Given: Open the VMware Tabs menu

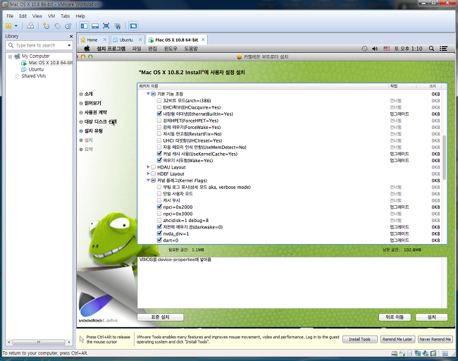Looking at the screenshot, I should pos(65,16).
